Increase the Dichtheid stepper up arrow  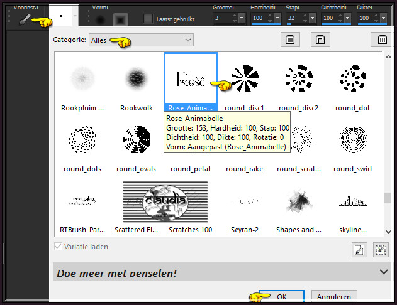[340, 16]
